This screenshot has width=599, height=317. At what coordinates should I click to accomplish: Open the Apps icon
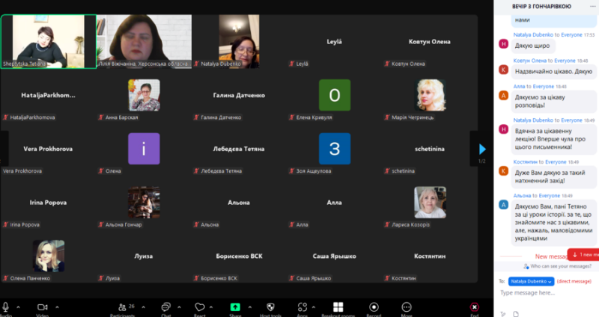[302, 307]
